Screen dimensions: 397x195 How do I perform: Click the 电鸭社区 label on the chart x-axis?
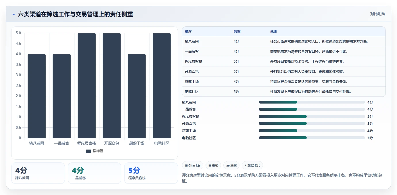(x=162, y=143)
